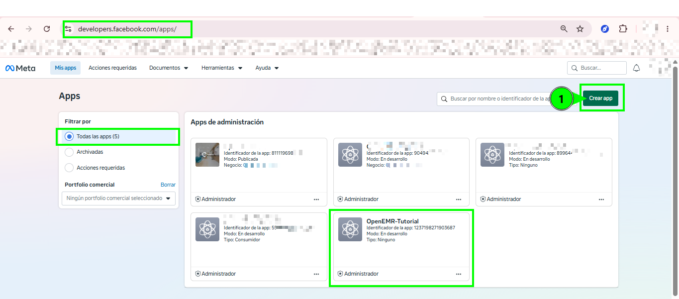This screenshot has height=299, width=679.
Task: Expand the Documentos dropdown menu
Action: pyautogui.click(x=169, y=68)
